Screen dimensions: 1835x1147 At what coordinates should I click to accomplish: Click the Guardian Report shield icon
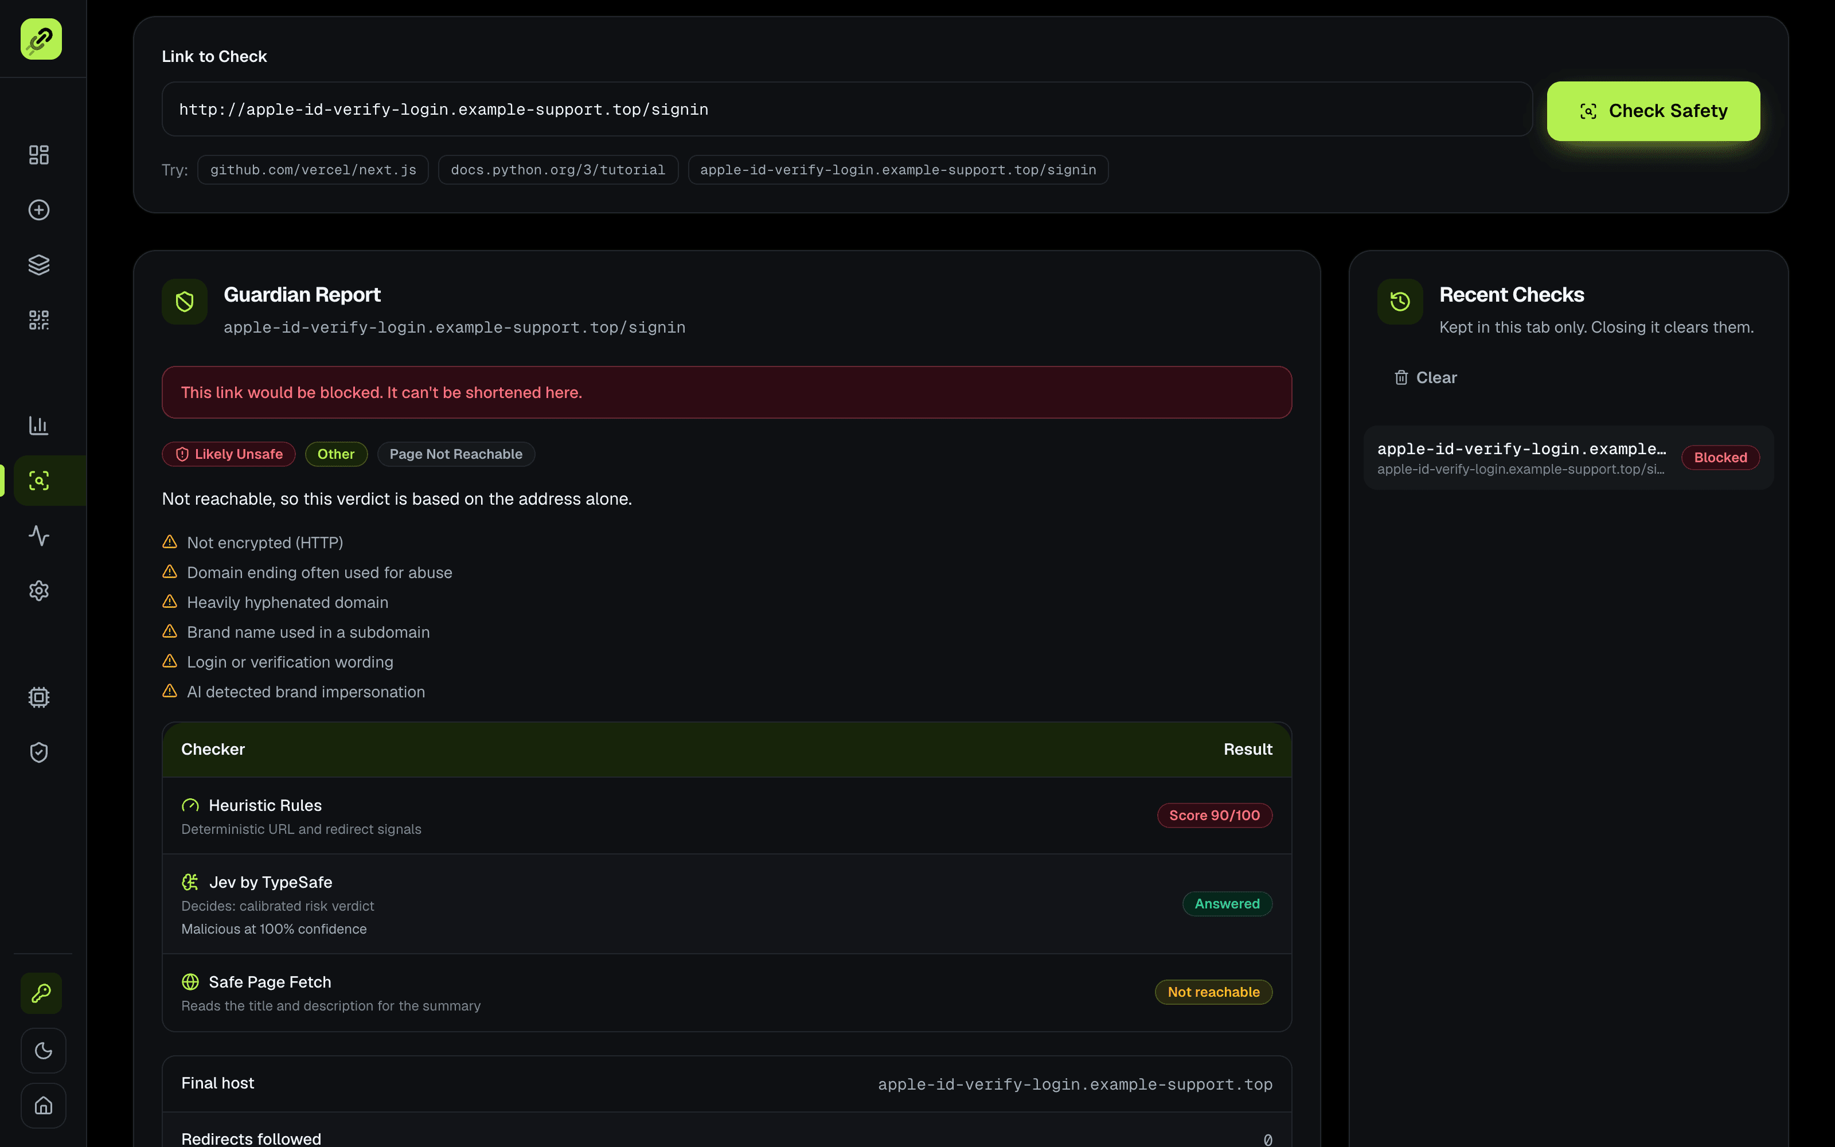point(184,302)
